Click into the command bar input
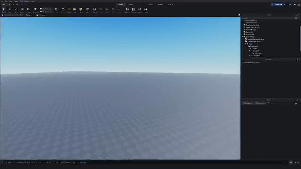The height and width of the screenshot is (169, 301). click(x=142, y=163)
